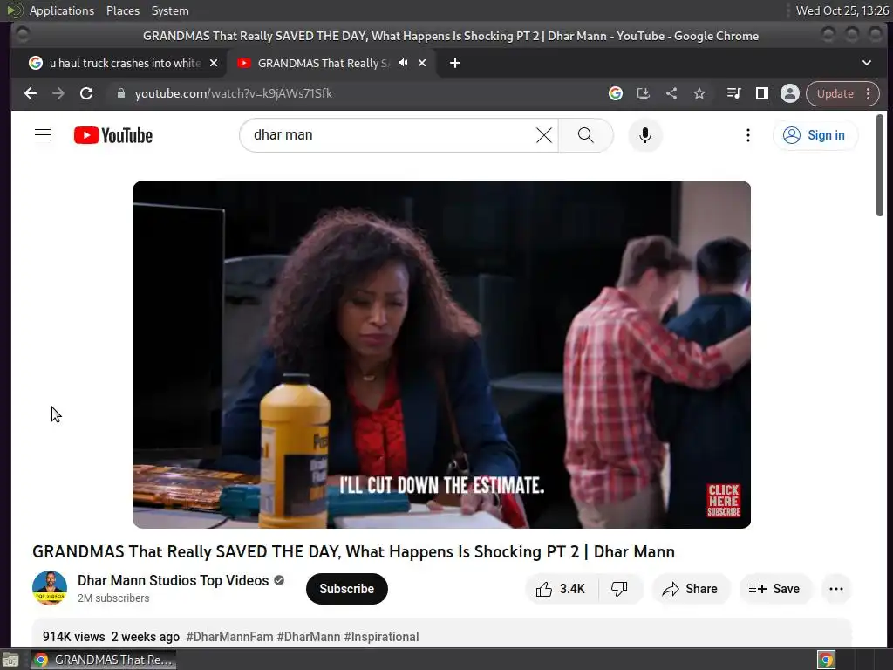Open the Places menu

point(122,10)
